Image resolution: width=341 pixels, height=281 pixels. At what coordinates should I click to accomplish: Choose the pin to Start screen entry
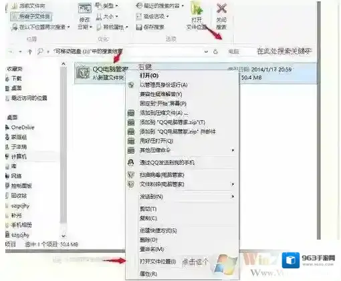tap(162, 103)
